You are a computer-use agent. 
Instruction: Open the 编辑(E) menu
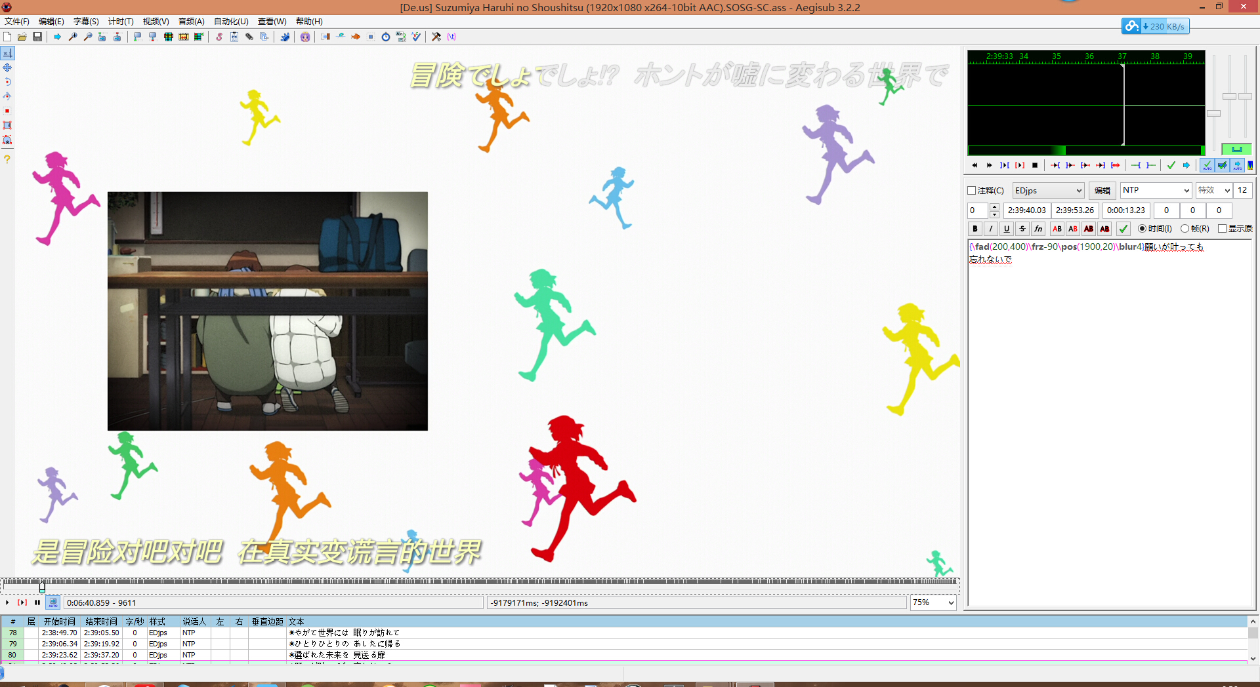tap(51, 22)
